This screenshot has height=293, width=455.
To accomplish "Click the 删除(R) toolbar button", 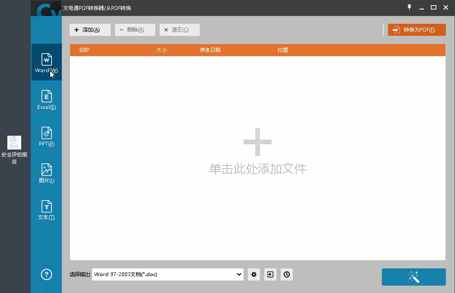I will [135, 30].
